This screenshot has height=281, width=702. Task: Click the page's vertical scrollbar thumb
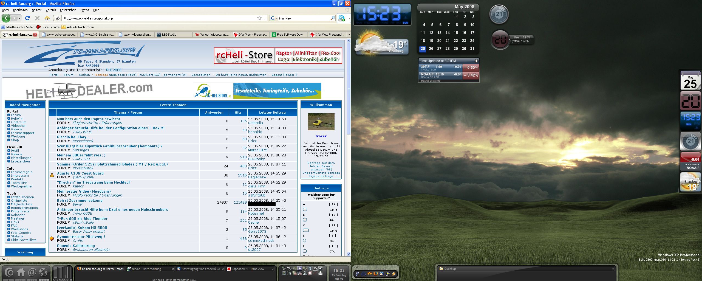coord(349,89)
